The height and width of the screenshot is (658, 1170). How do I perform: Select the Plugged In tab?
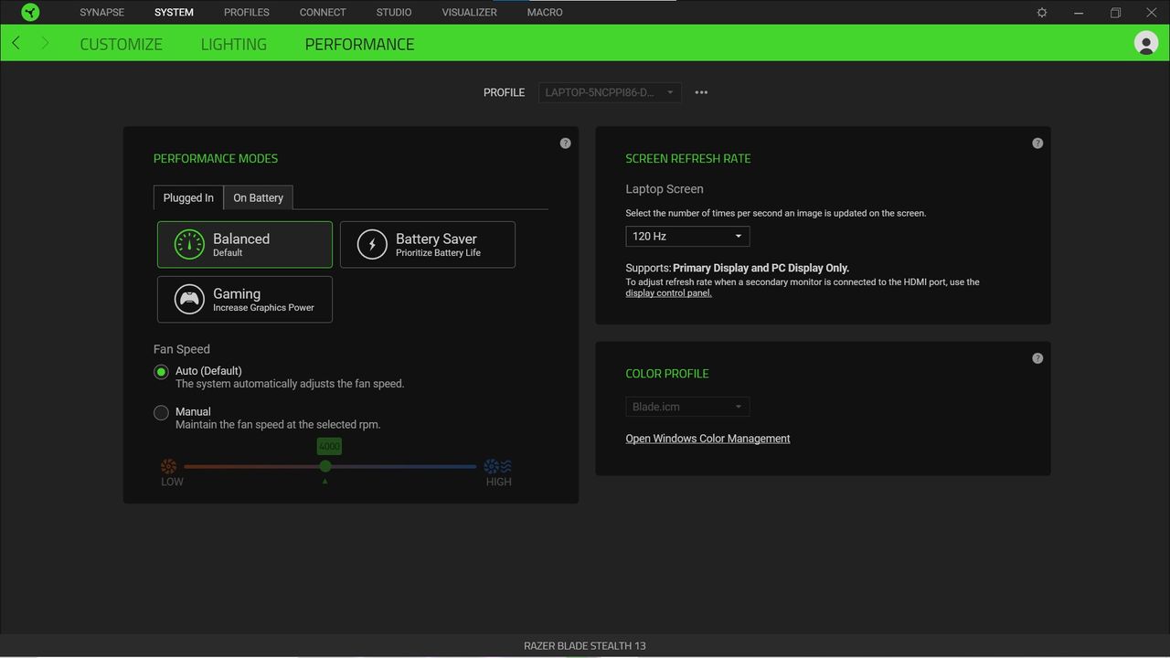[188, 197]
